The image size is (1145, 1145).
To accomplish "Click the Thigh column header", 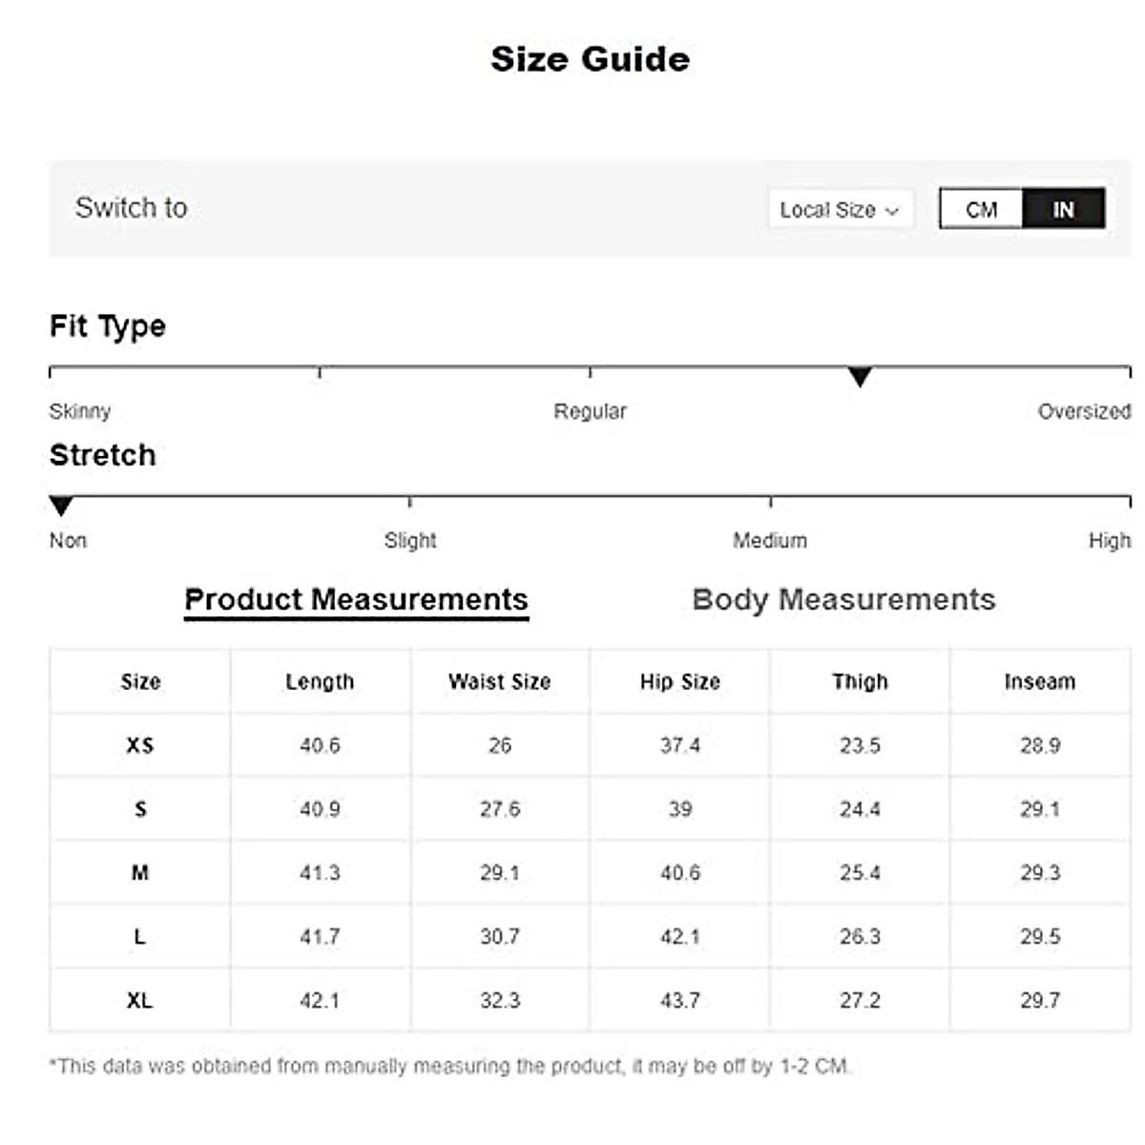I will click(x=860, y=681).
